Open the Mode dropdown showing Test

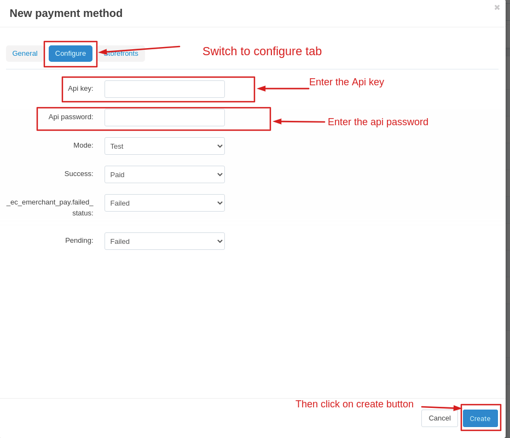coord(165,146)
